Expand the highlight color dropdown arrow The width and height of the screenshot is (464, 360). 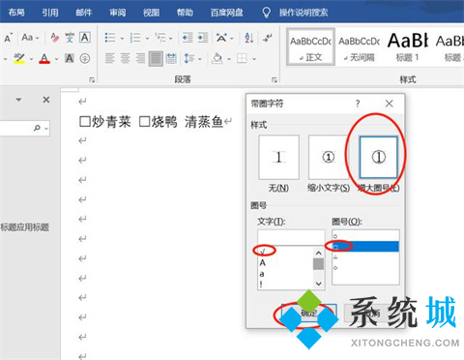(31, 59)
